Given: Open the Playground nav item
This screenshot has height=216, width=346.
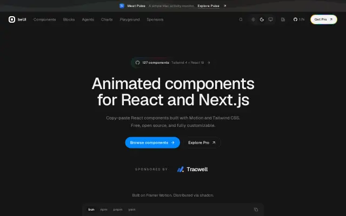Looking at the screenshot, I should click(130, 19).
